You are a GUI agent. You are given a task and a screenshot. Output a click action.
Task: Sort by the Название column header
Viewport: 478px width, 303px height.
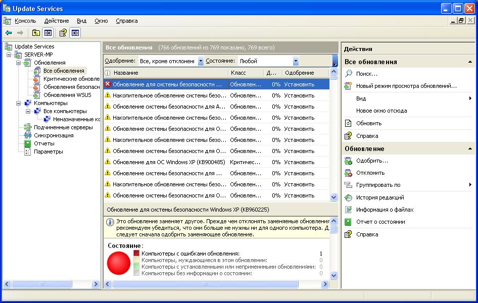[169, 73]
